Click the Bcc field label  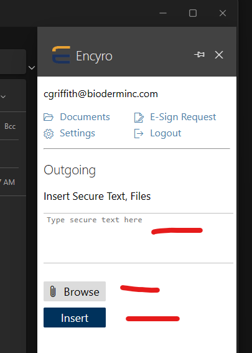pos(10,126)
